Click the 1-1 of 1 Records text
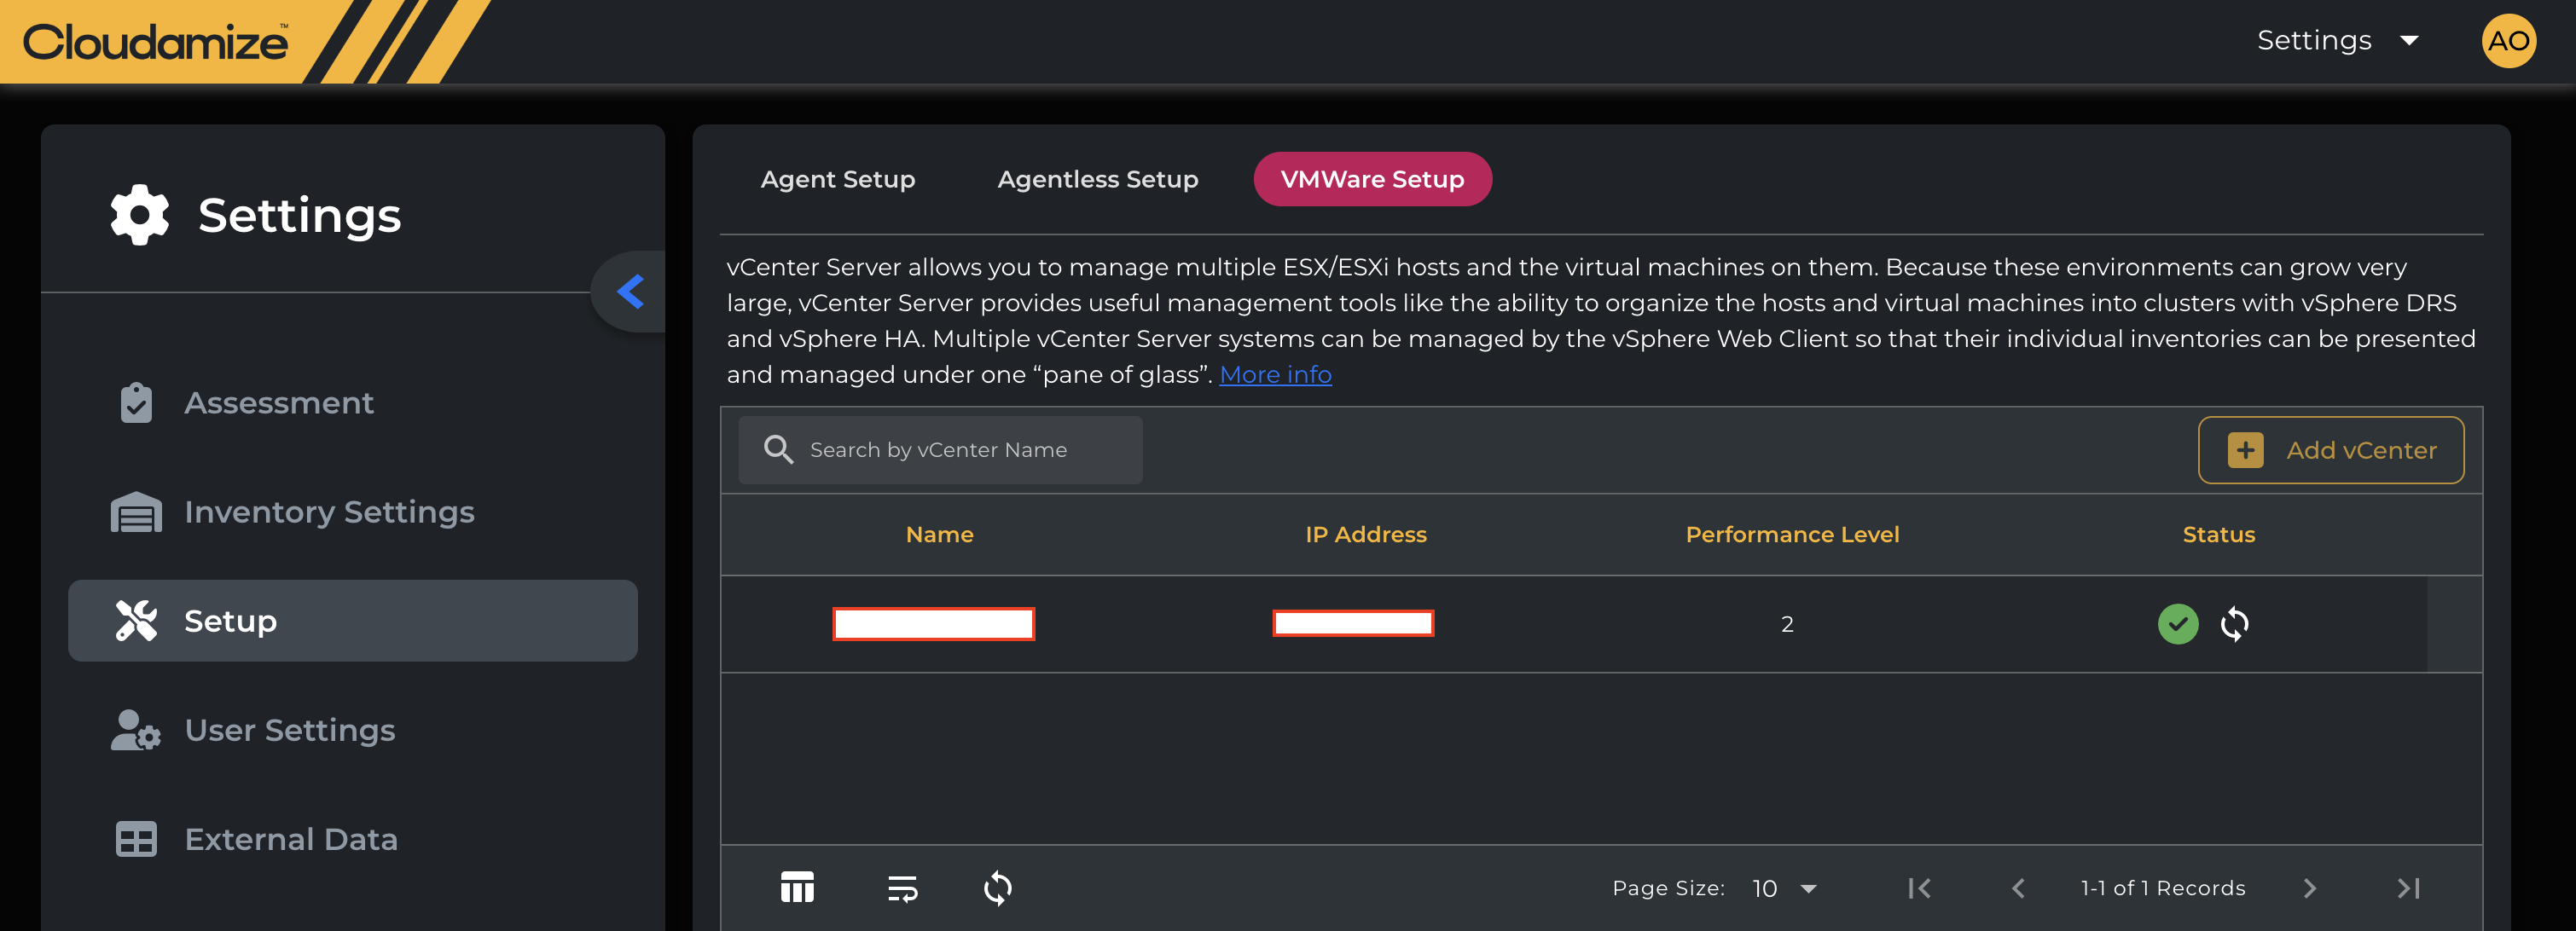The width and height of the screenshot is (2576, 931). (x=2162, y=888)
